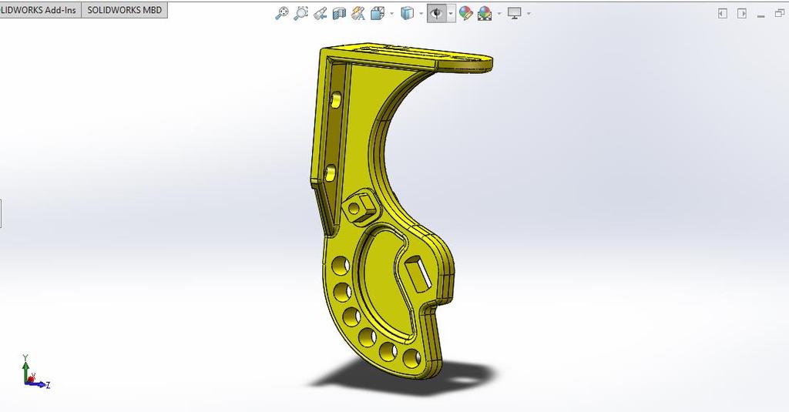
Task: Activate the Section View tool
Action: pyautogui.click(x=340, y=14)
